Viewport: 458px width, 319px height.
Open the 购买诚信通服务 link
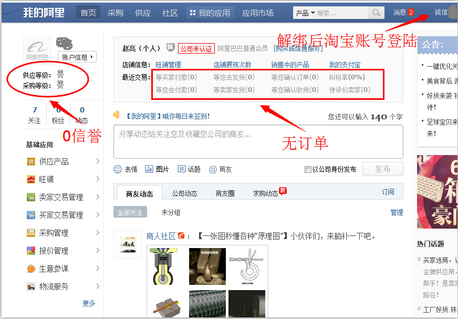pyautogui.click(x=298, y=48)
